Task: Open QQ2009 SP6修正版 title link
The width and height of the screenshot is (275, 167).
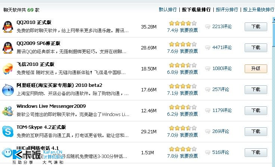Action: coord(38,43)
